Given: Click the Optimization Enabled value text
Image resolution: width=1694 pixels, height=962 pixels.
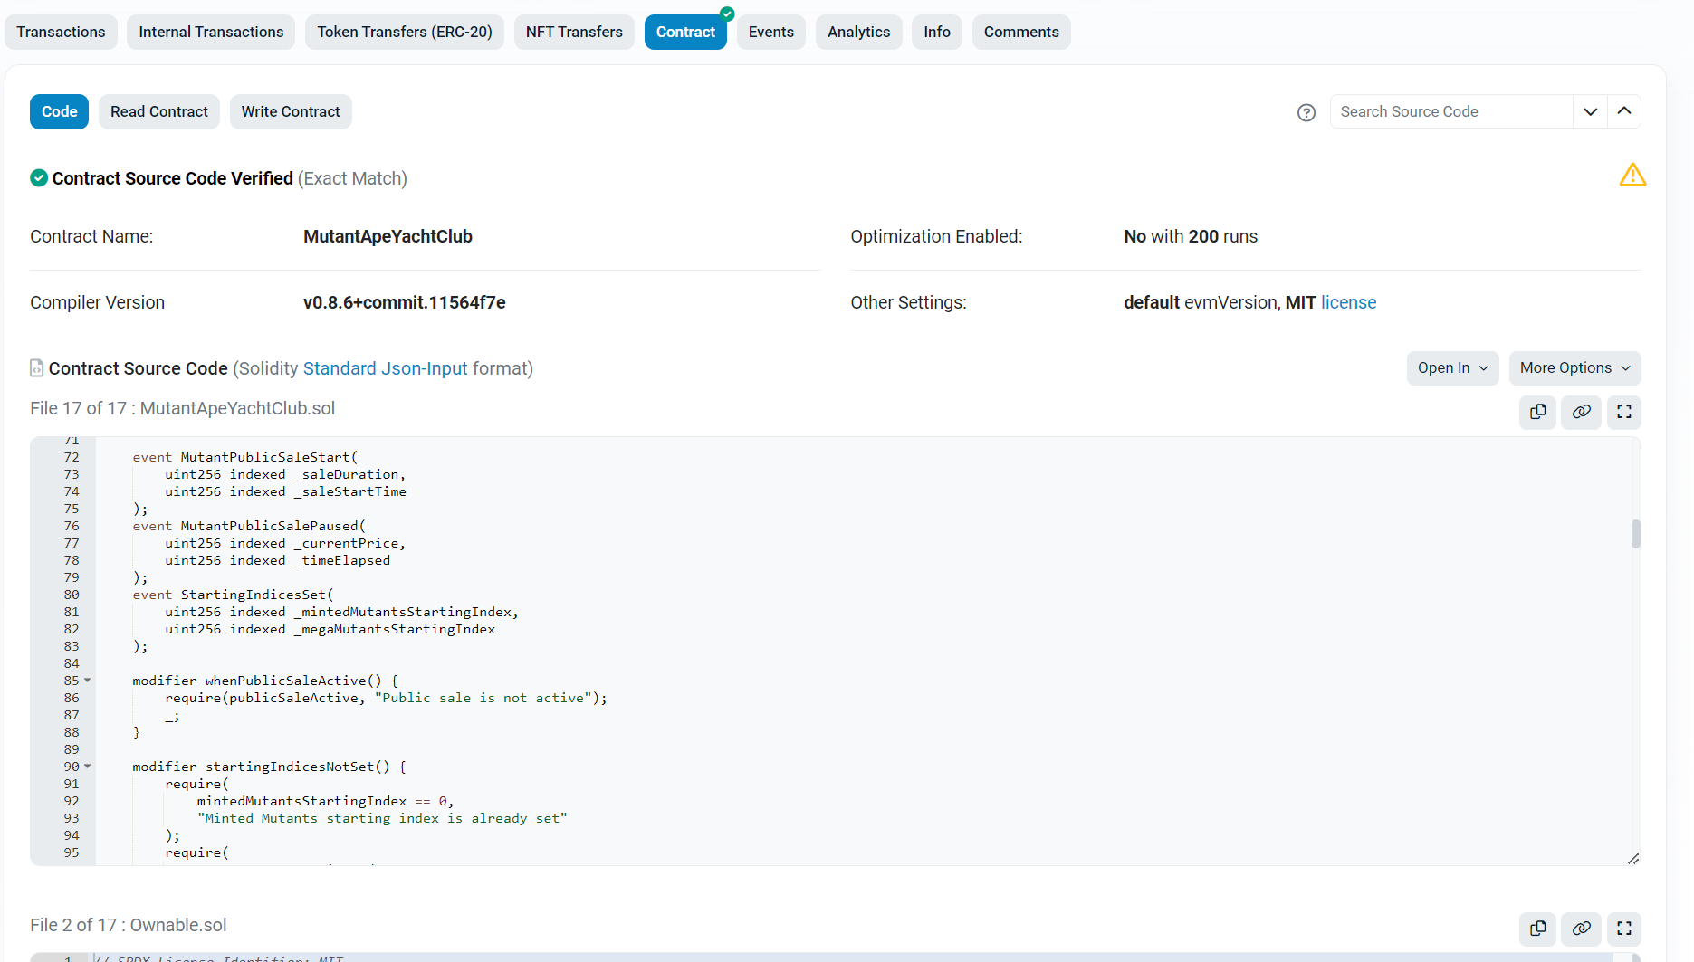Looking at the screenshot, I should [x=1191, y=236].
